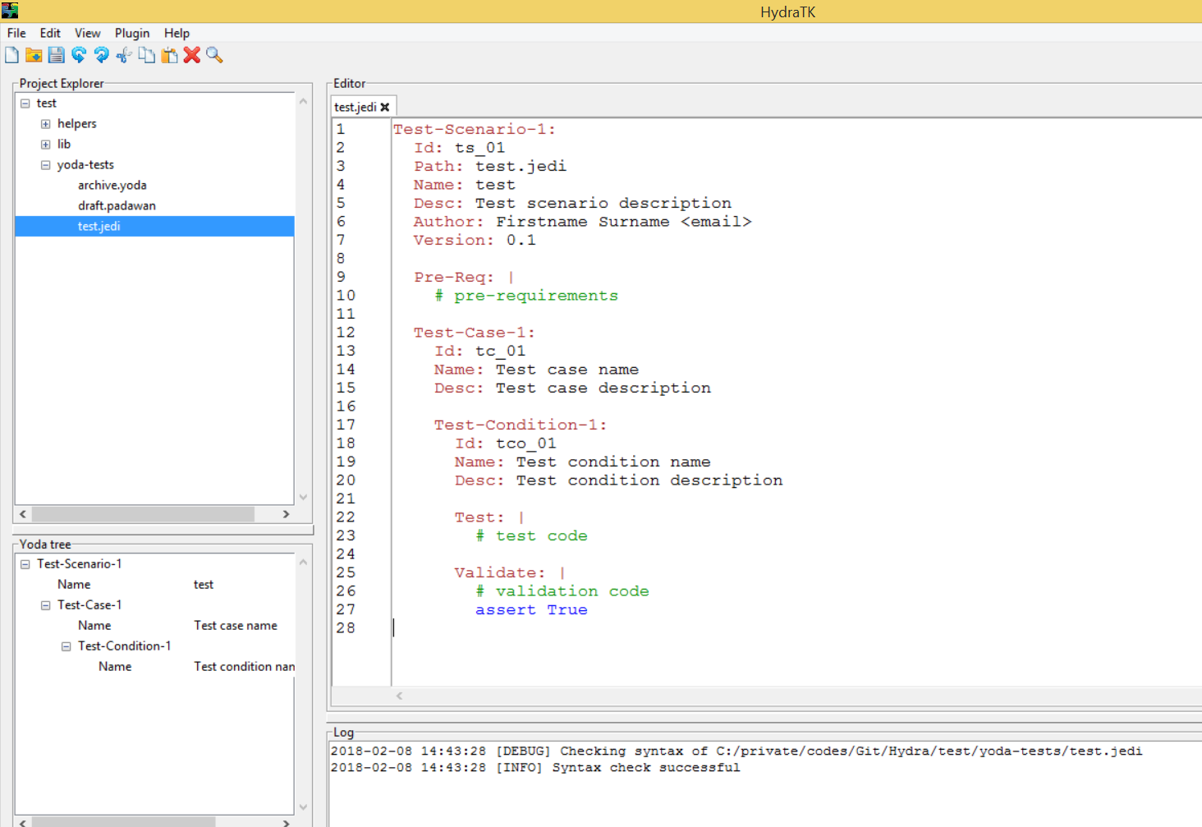Image resolution: width=1202 pixels, height=827 pixels.
Task: Click Project Explorer horizontal scrollbar thumb
Action: pos(143,514)
